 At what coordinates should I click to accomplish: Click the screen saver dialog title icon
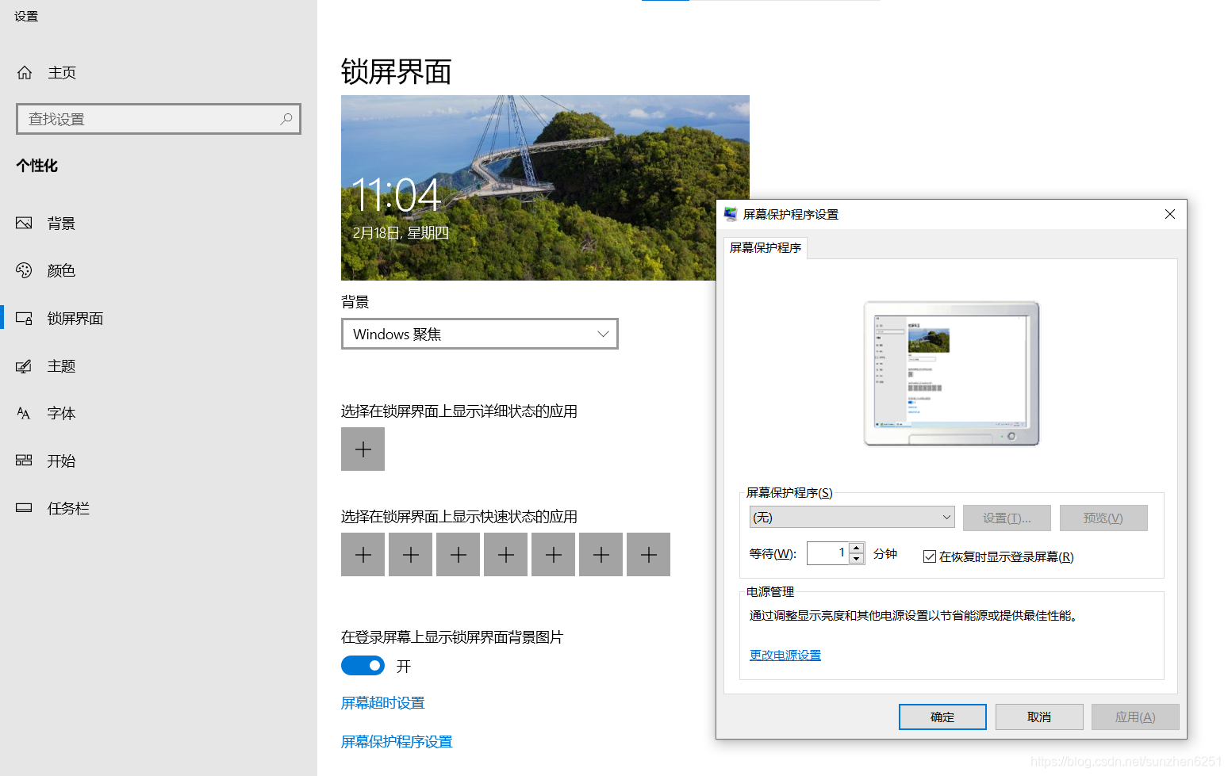pos(731,214)
